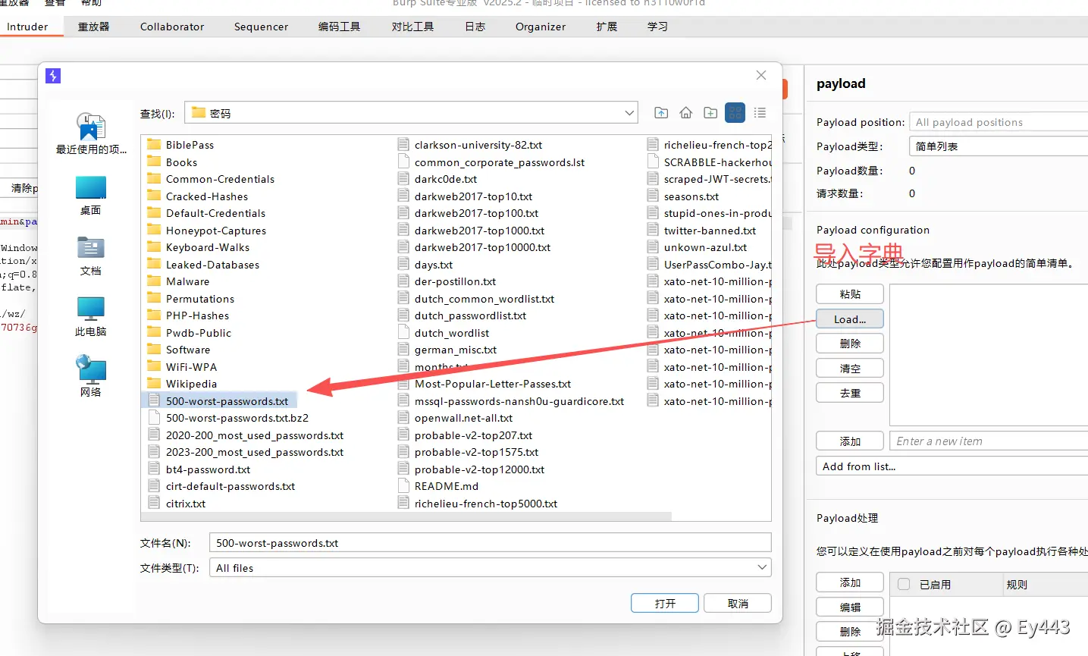
Task: Click the Enter a new item field
Action: point(989,441)
